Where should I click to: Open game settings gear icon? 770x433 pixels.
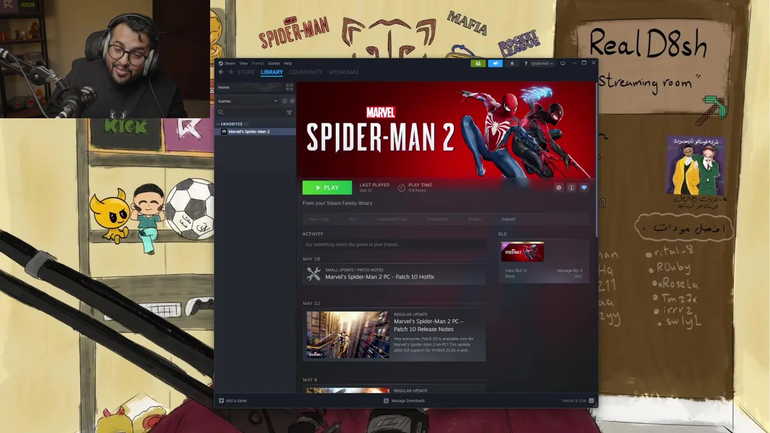(x=559, y=188)
